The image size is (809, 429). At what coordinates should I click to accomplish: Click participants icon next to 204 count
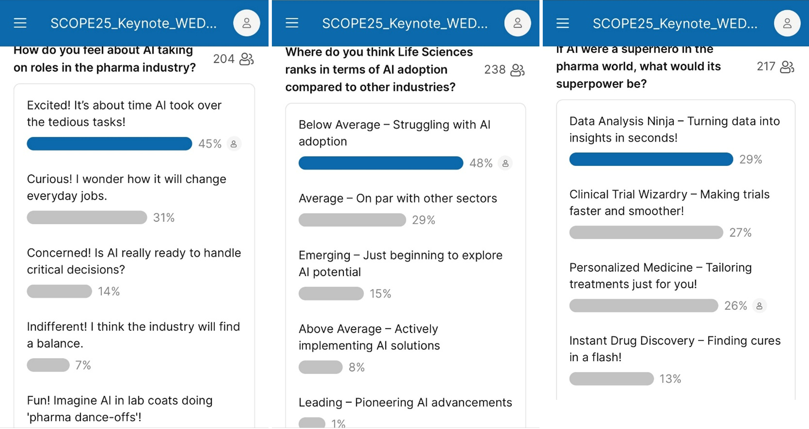point(246,59)
